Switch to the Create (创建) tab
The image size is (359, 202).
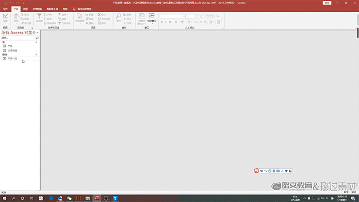(25, 9)
